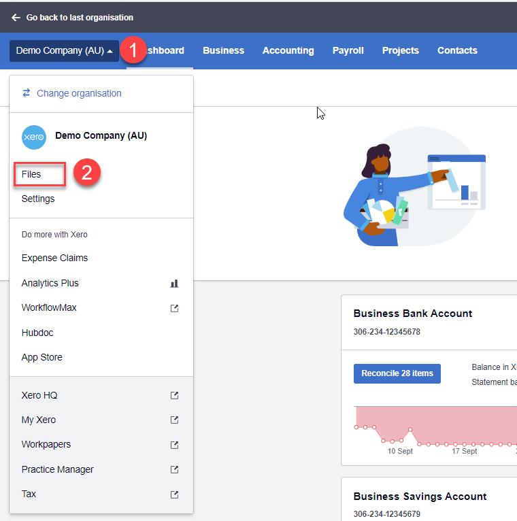
Task: Open the Payroll menu
Action: 348,50
